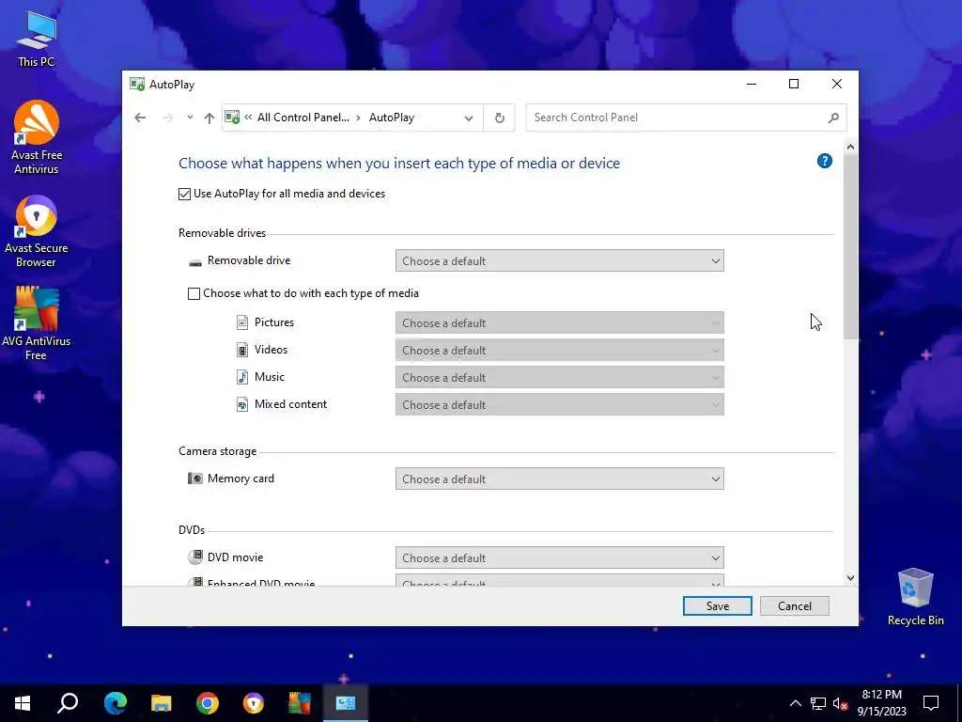Open the Videos default dropdown
The image size is (962, 722).
[x=560, y=350]
